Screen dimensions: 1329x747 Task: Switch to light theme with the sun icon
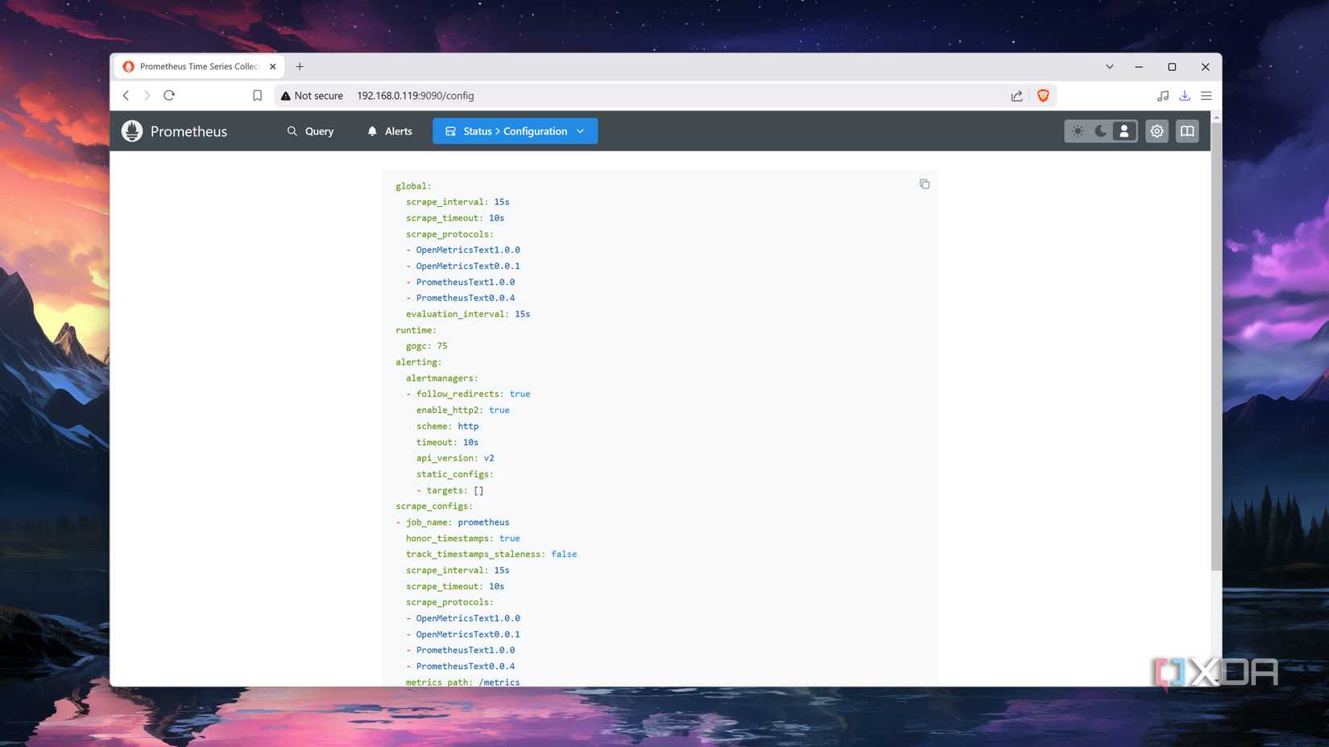pyautogui.click(x=1079, y=130)
